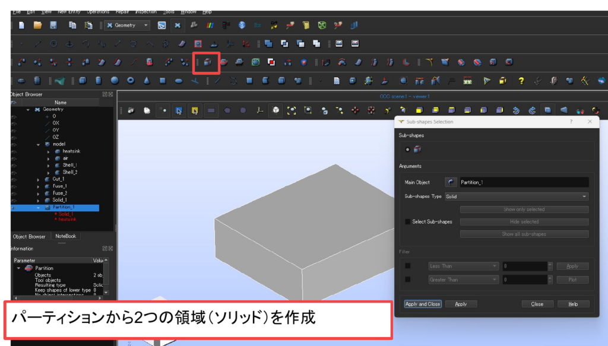Viewport: 608px width, 346px height.
Task: Click the Apply and Close button
Action: click(x=422, y=304)
